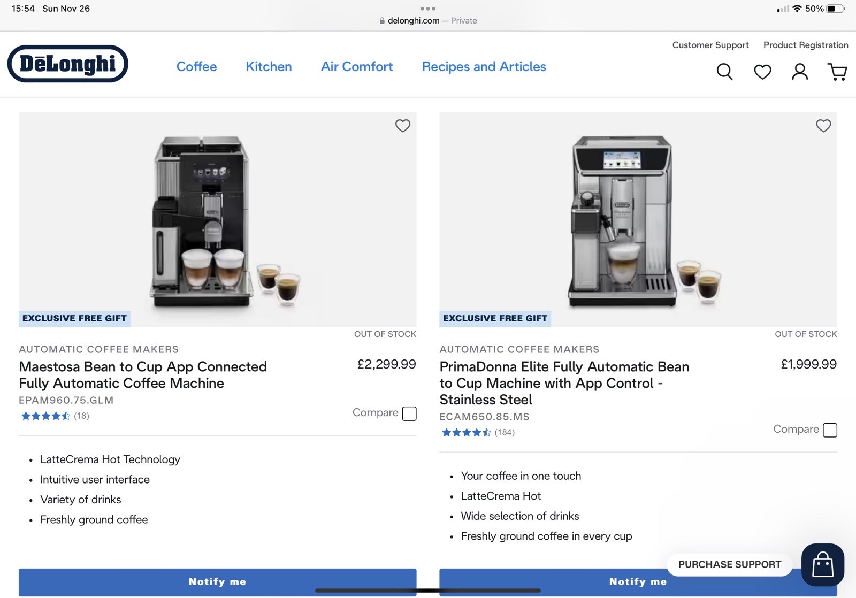Check Compare on the PrimaDonna Elite
The height and width of the screenshot is (598, 856).
tap(830, 430)
